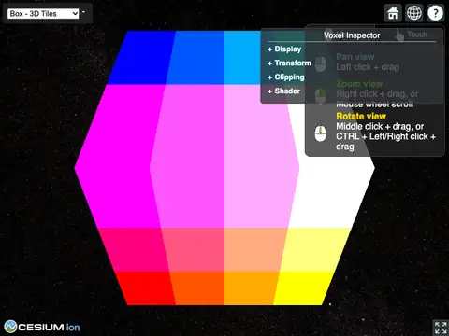Click the "Left click + drag" text
The width and height of the screenshot is (449, 336).
pyautogui.click(x=368, y=67)
